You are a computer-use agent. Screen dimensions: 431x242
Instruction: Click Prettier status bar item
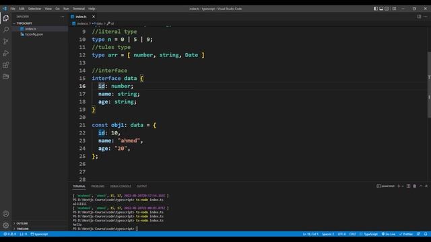406,234
